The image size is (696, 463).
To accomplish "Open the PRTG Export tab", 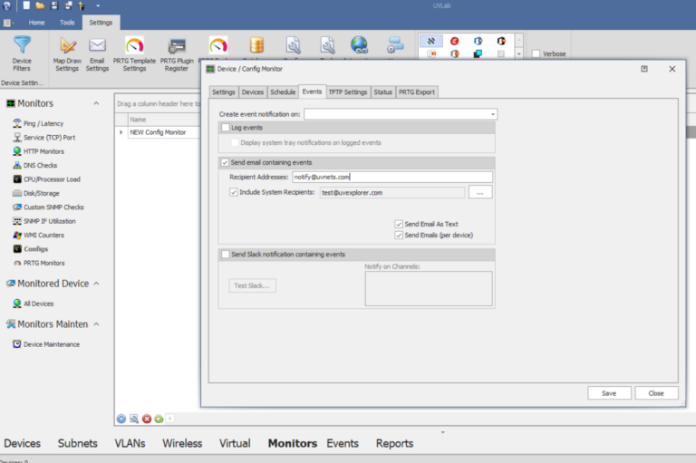I will click(x=416, y=92).
